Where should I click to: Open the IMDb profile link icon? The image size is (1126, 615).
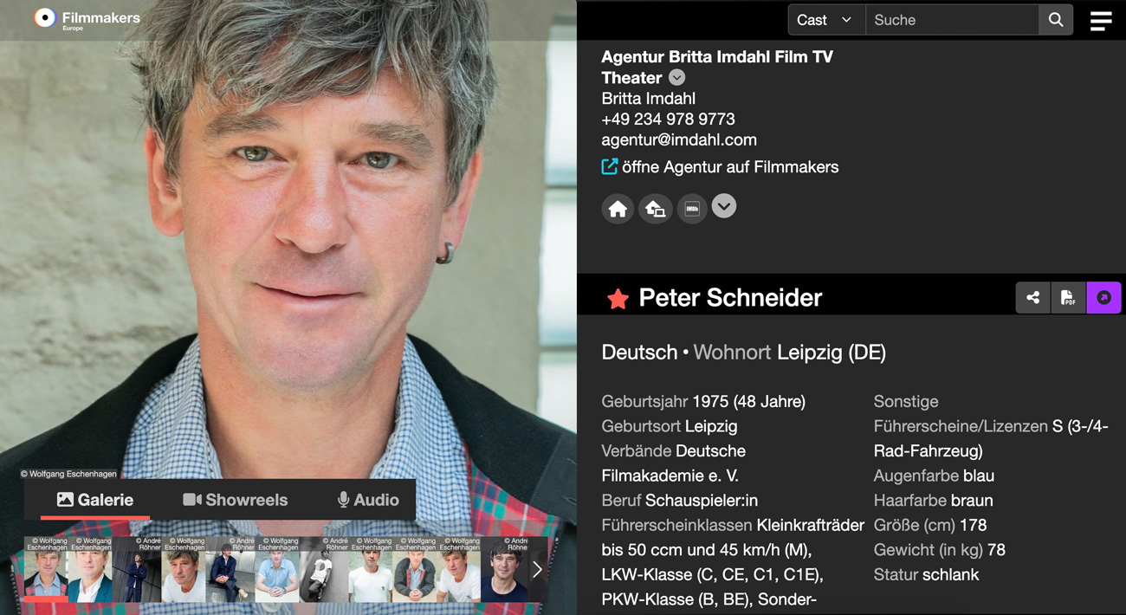pyautogui.click(x=692, y=209)
